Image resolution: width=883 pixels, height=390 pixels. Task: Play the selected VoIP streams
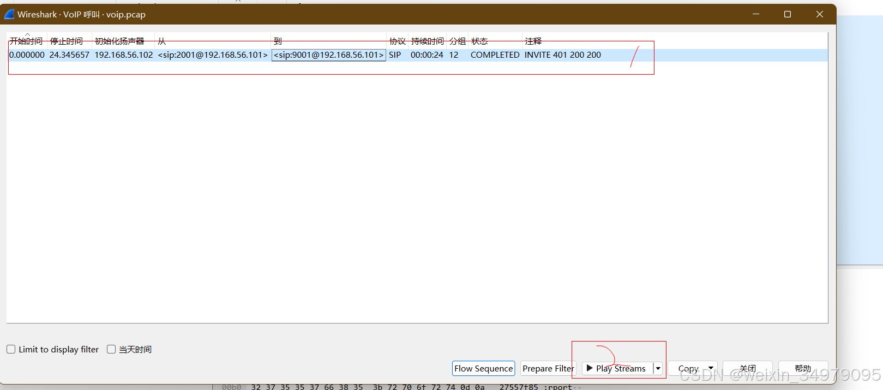click(x=617, y=368)
